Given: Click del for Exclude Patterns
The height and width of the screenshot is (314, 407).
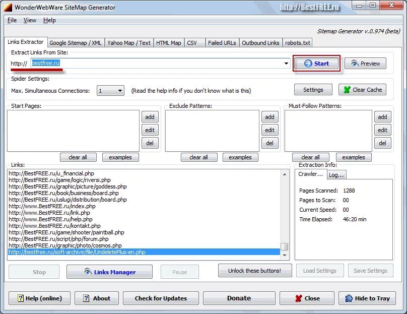Looking at the screenshot, I should tap(269, 143).
